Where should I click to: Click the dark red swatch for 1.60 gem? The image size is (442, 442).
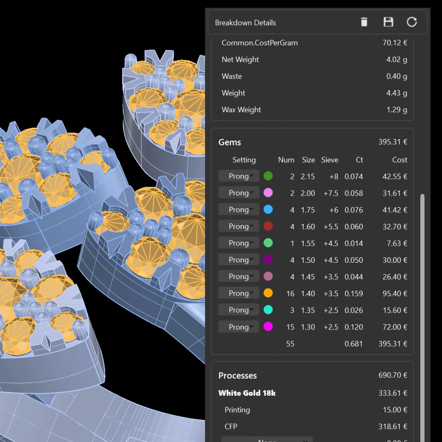[x=268, y=226]
